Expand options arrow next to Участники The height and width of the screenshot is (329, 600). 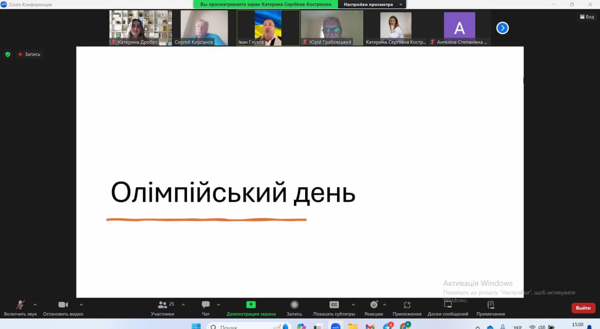(x=183, y=305)
